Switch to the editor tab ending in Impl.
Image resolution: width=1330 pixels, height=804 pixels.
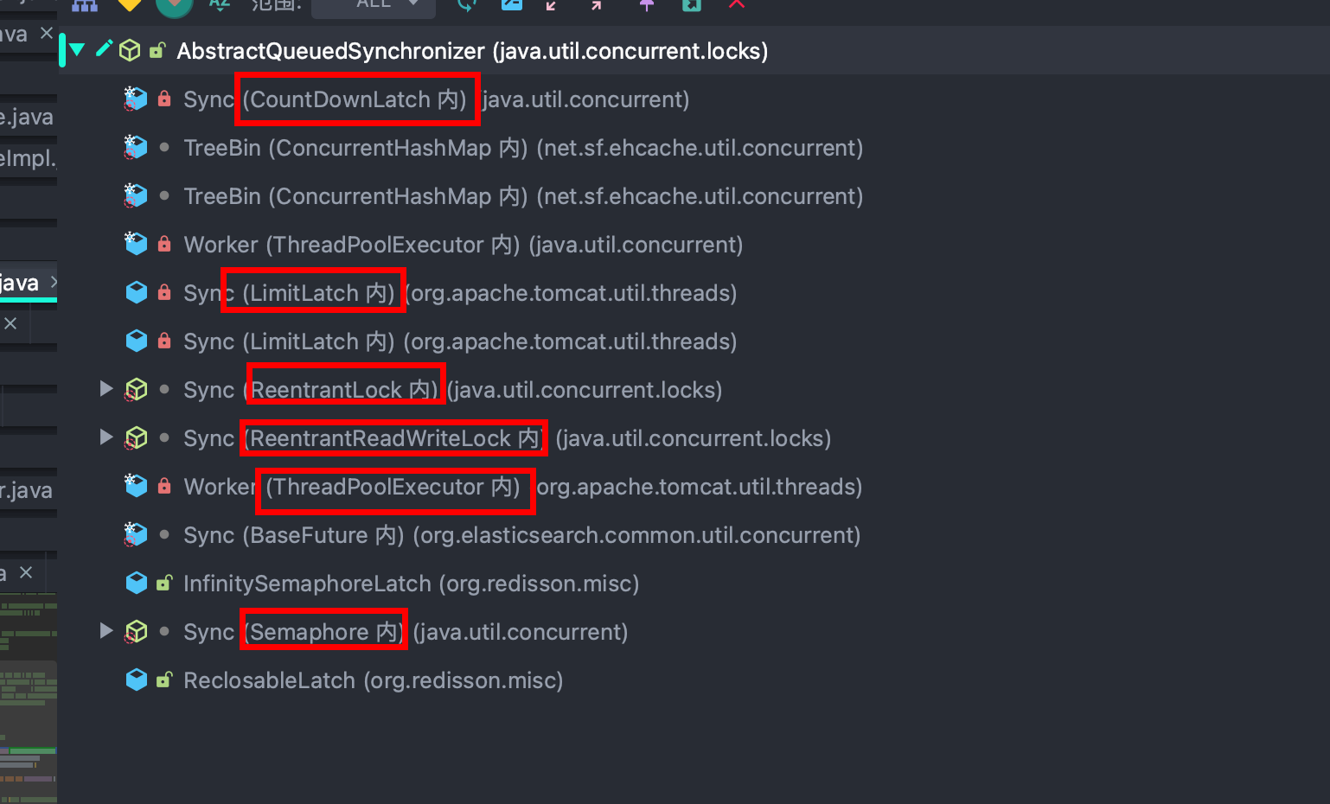(28, 159)
